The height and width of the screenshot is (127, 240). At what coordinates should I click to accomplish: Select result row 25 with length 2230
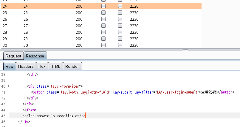pos(45,12)
